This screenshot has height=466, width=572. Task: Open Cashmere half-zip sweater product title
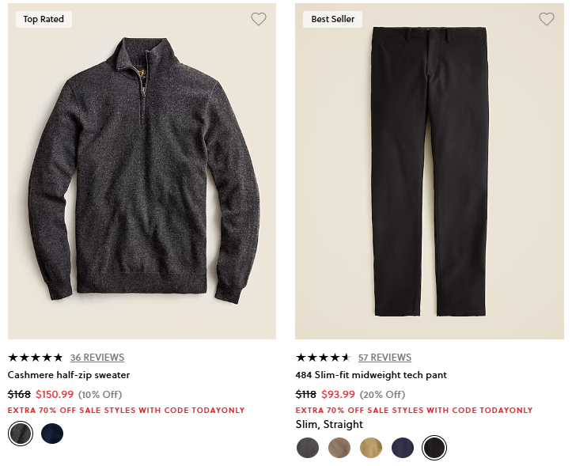click(x=69, y=375)
